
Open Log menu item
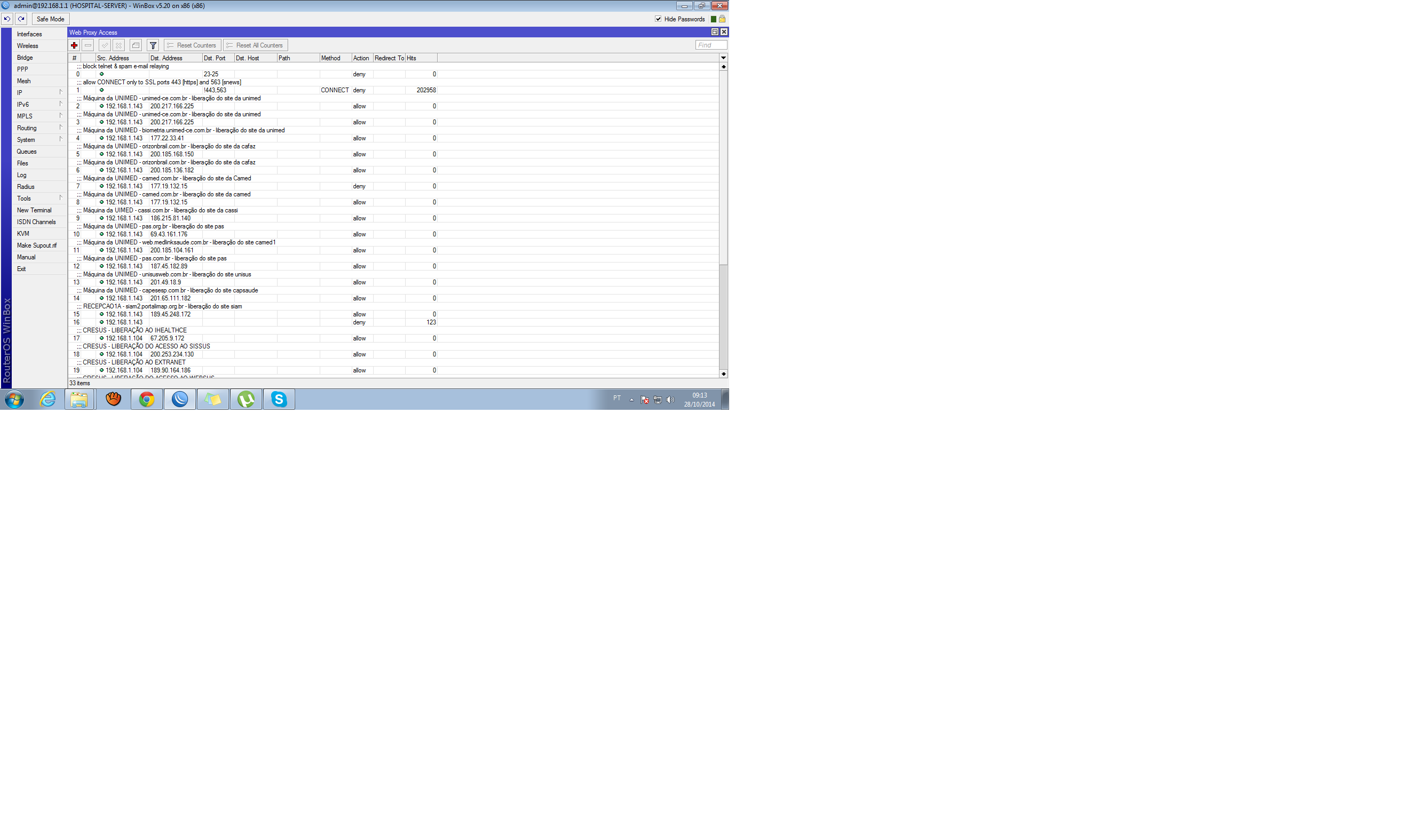[x=39, y=174]
